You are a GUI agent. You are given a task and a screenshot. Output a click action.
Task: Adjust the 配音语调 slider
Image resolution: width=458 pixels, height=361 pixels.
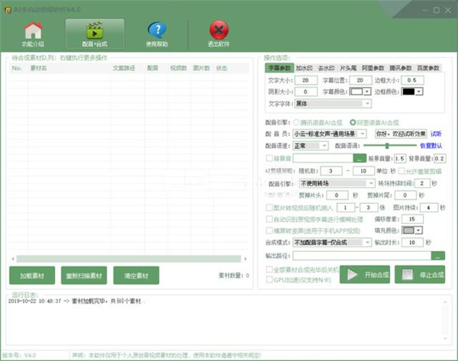tap(386, 145)
